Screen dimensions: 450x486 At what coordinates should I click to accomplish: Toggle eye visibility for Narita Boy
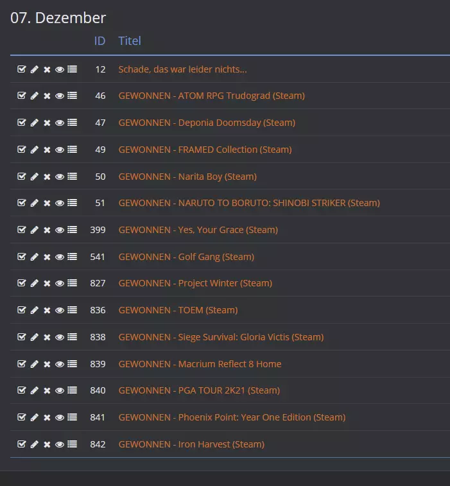point(60,177)
